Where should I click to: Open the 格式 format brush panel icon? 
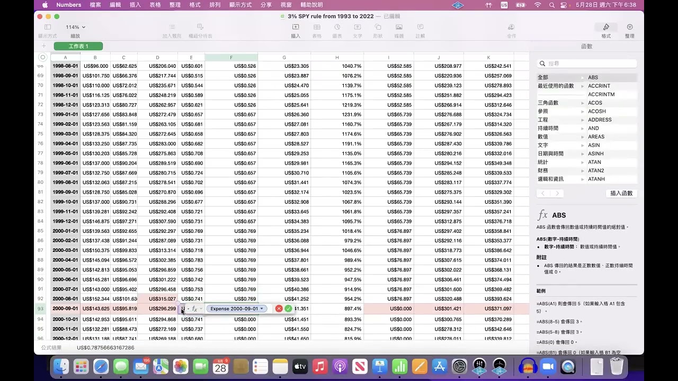pos(606,27)
